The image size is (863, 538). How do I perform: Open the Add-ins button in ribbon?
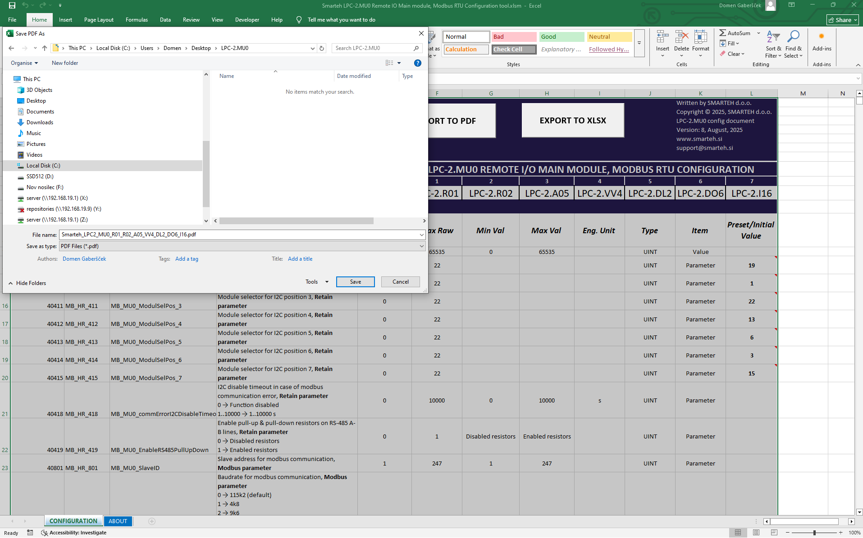(822, 41)
